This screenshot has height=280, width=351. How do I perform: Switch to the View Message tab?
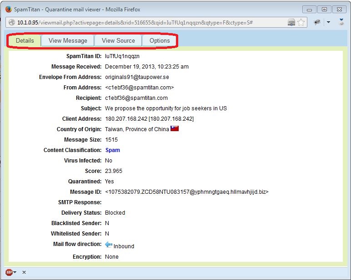(x=68, y=41)
